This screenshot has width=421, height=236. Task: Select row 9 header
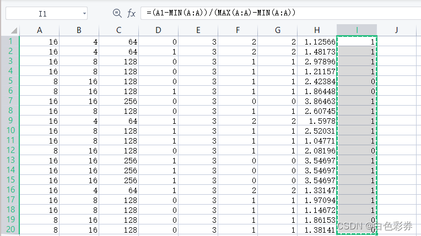click(x=10, y=120)
